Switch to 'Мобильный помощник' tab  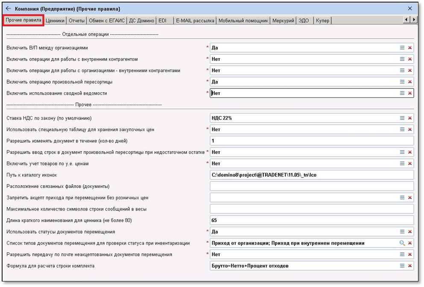coord(243,20)
